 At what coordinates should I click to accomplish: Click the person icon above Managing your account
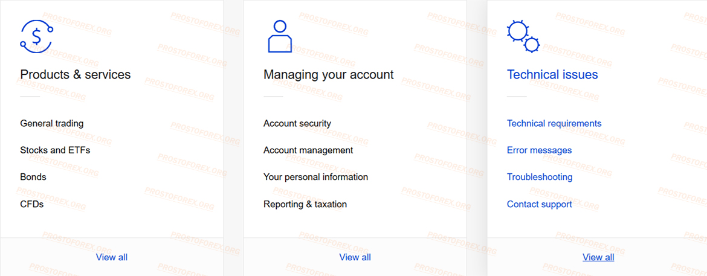click(x=280, y=36)
